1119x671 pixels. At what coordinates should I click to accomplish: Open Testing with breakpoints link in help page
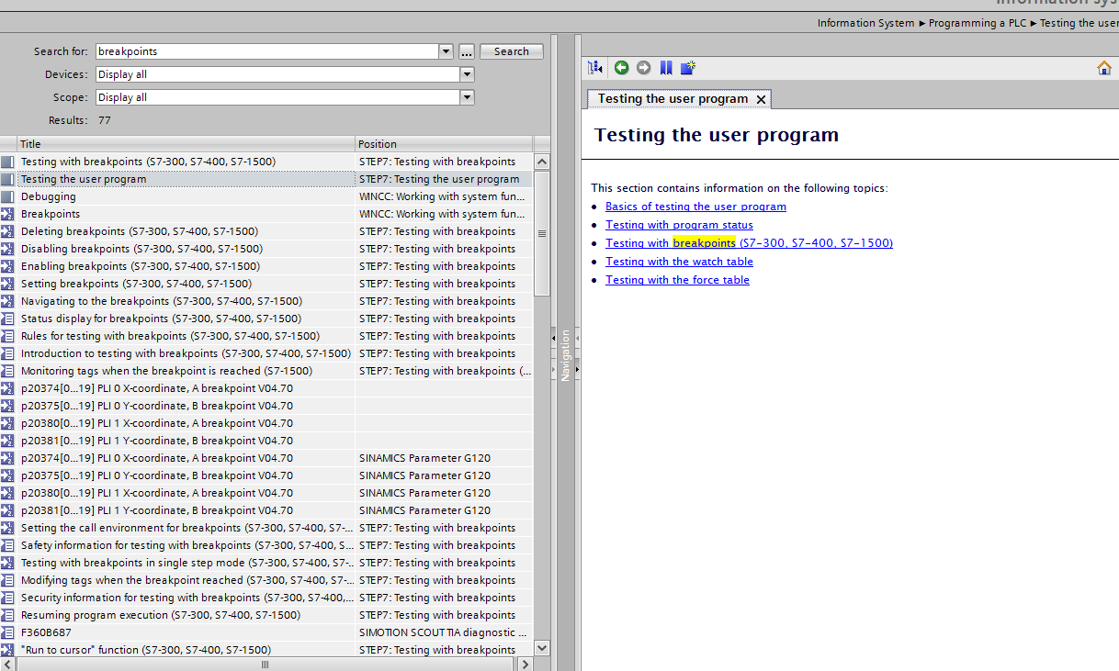(749, 243)
